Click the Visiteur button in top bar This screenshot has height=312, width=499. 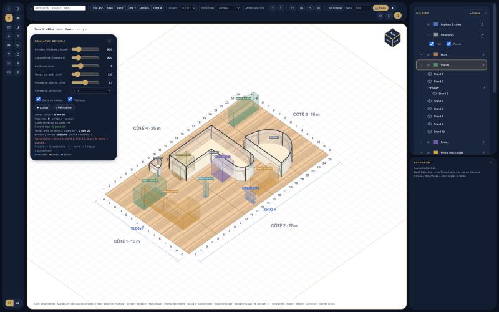(x=336, y=8)
